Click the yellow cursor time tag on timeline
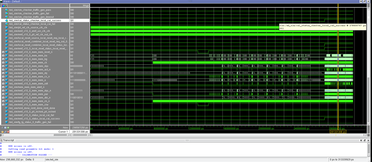 pos(338,132)
